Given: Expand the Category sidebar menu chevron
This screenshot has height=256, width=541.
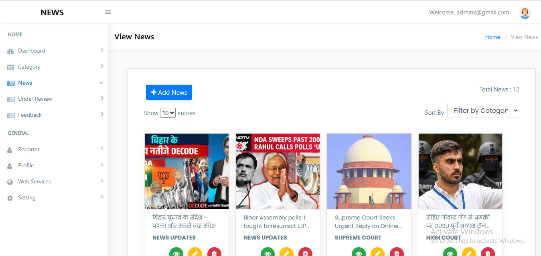Looking at the screenshot, I should click(102, 66).
